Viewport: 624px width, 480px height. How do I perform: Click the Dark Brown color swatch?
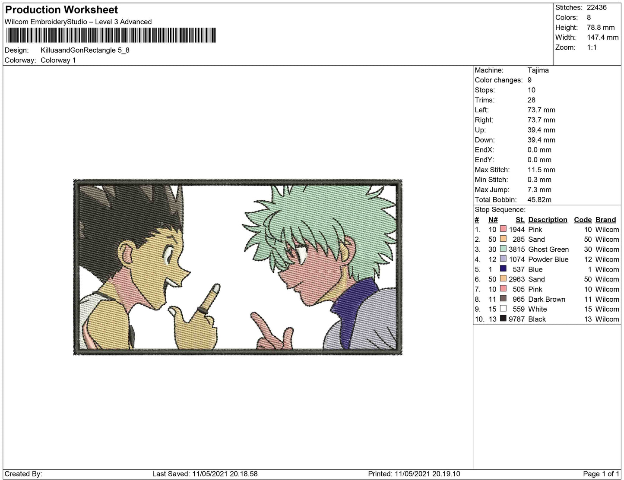pyautogui.click(x=503, y=299)
